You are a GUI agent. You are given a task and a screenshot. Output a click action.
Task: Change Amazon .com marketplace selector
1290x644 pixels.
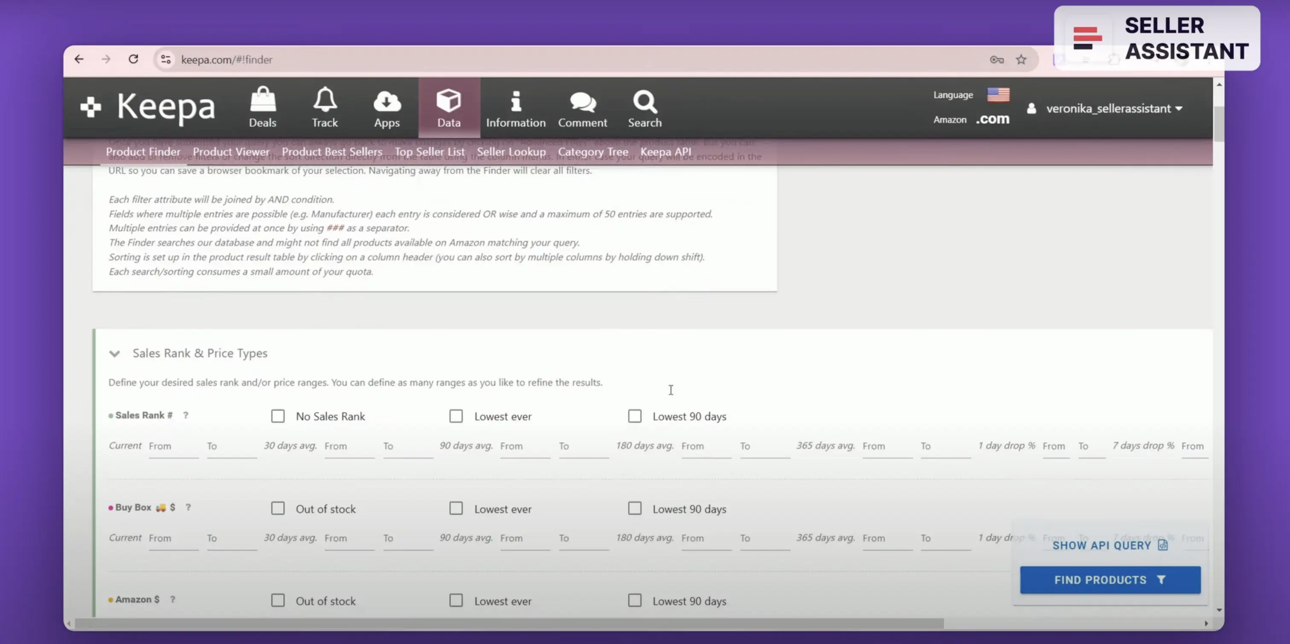992,119
